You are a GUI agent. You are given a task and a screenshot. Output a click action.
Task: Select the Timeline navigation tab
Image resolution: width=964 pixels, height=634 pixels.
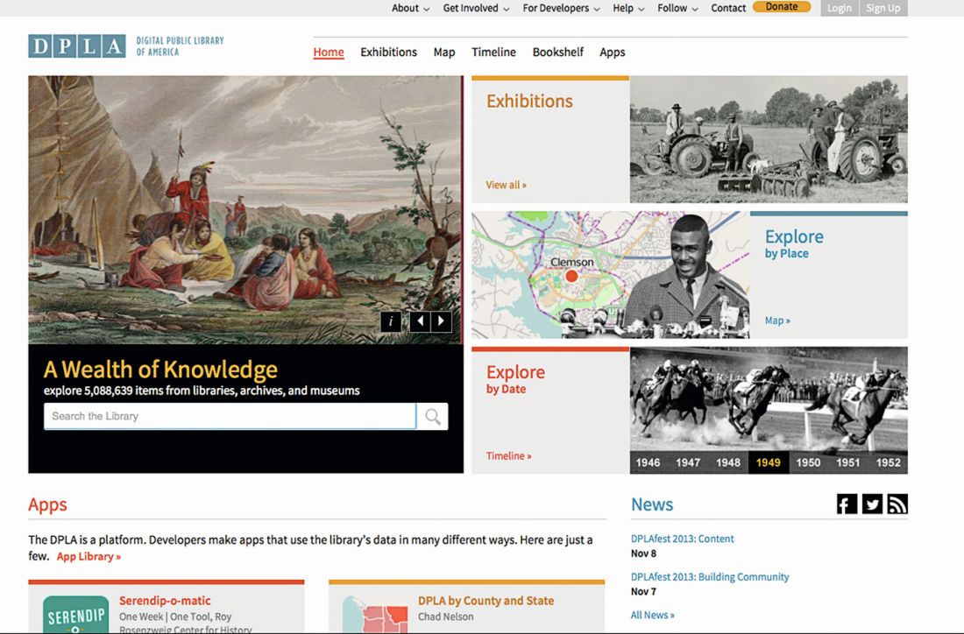pos(493,53)
